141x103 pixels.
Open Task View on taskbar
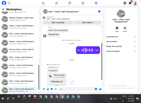(13, 98)
